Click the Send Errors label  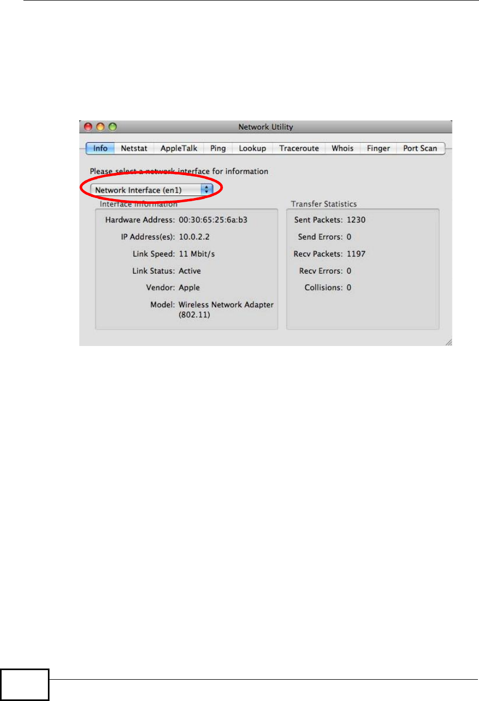pos(321,237)
